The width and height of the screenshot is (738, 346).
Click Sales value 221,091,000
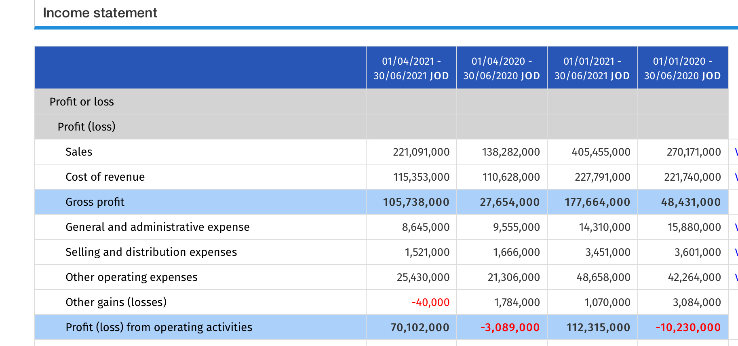click(421, 152)
